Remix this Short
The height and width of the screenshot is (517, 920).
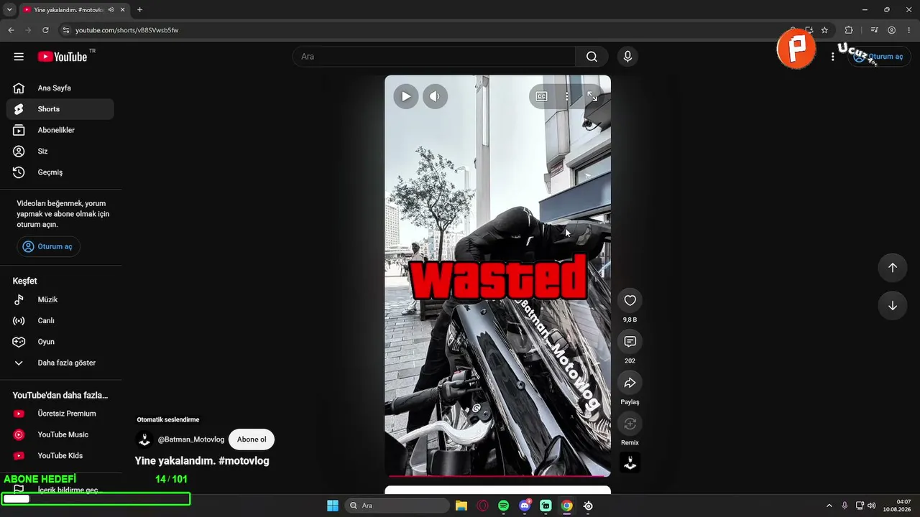(630, 424)
